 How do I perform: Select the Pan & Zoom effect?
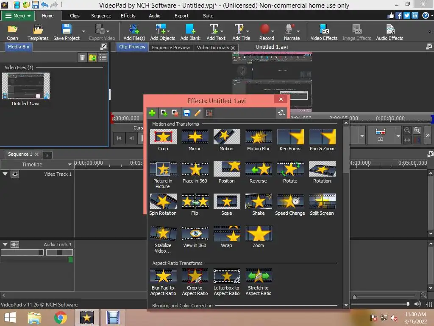(x=322, y=140)
